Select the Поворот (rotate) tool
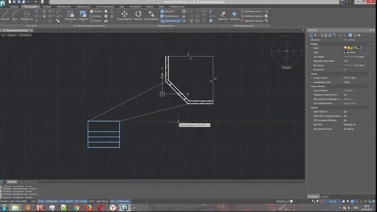The image size is (377, 212). tap(138, 15)
